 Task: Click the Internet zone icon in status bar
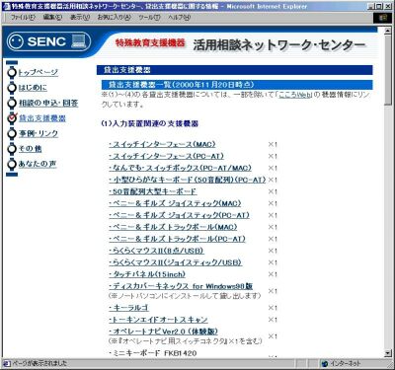click(x=325, y=363)
